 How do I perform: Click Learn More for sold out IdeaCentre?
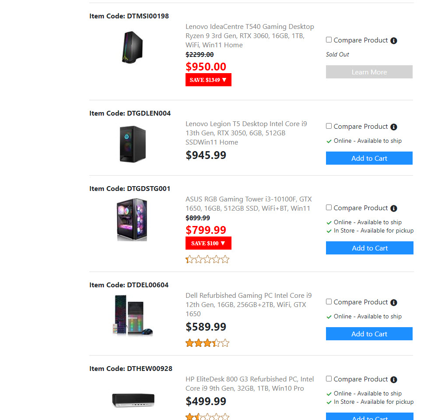(x=369, y=72)
